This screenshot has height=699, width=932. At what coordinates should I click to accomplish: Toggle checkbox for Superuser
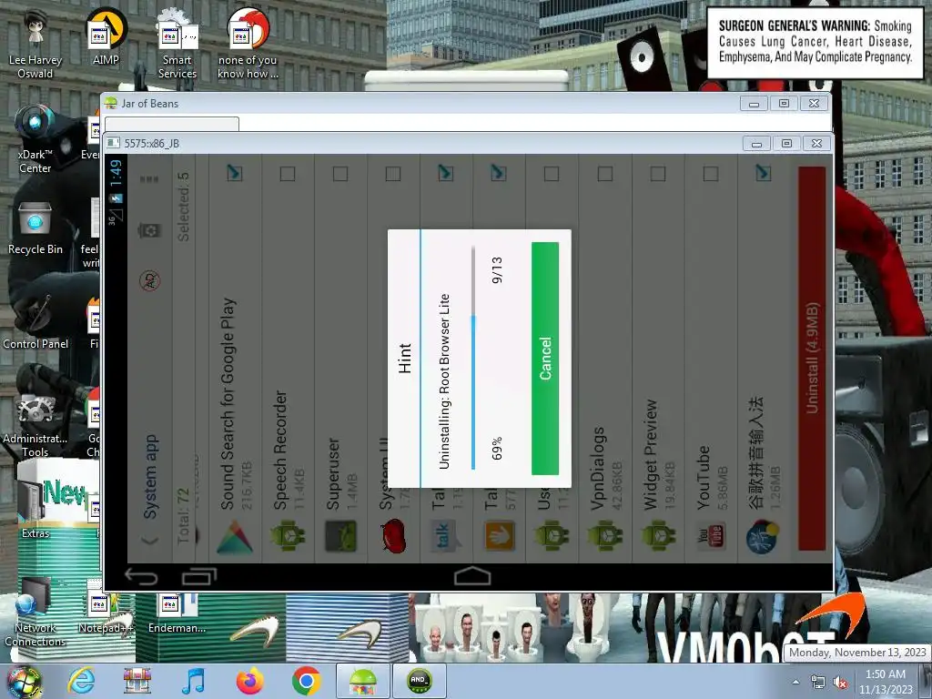340,174
